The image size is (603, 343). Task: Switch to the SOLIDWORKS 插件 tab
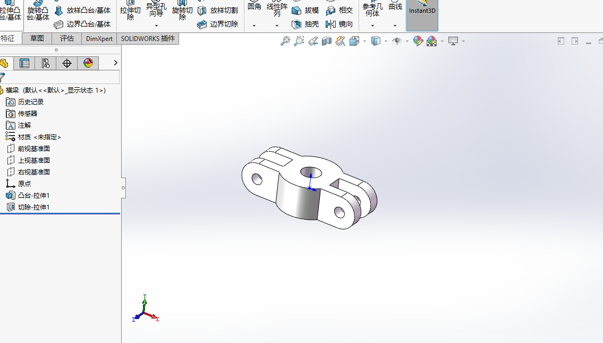point(148,38)
